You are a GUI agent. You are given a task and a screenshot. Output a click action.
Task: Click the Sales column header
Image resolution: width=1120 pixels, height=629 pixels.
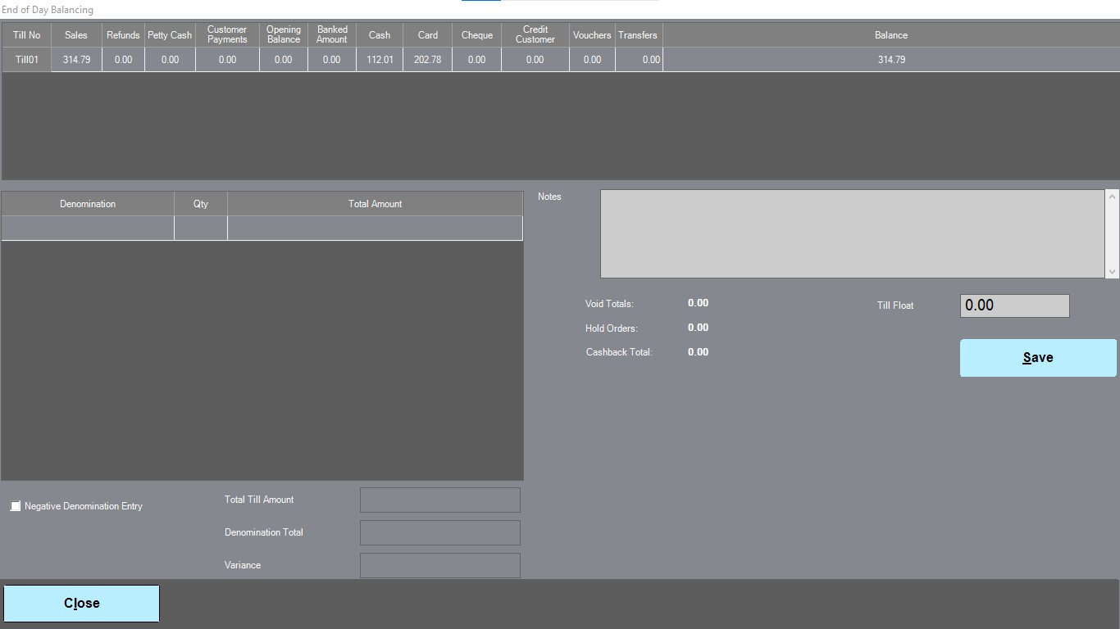coord(76,35)
